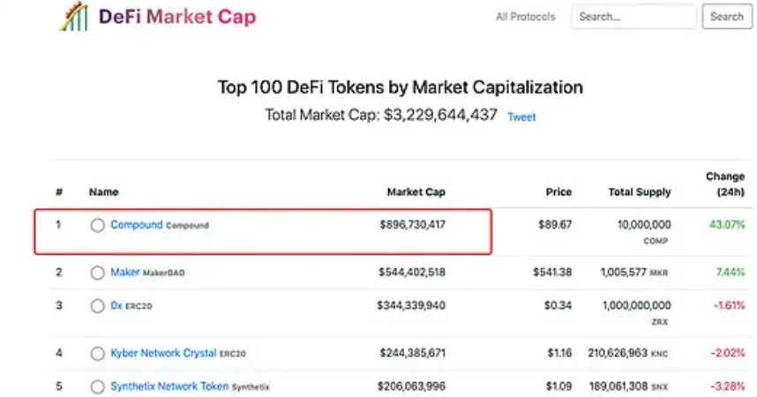Click the Search button
Image resolution: width=757 pixels, height=397 pixels.
727,17
